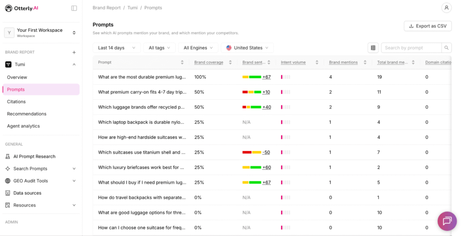462x236 pixels.
Task: Click the +40 sentiment bar for recycled luggage
Action: point(252,107)
